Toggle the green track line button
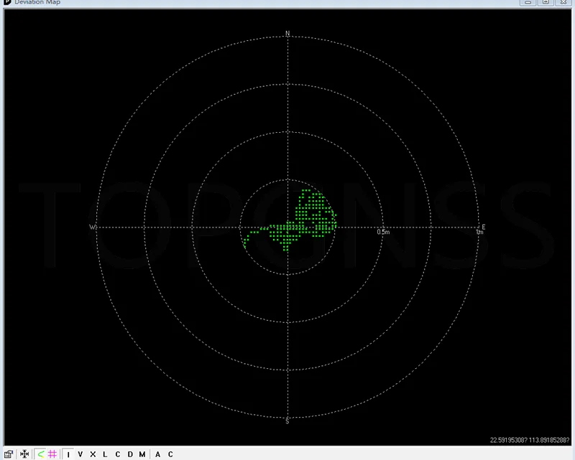 point(41,454)
